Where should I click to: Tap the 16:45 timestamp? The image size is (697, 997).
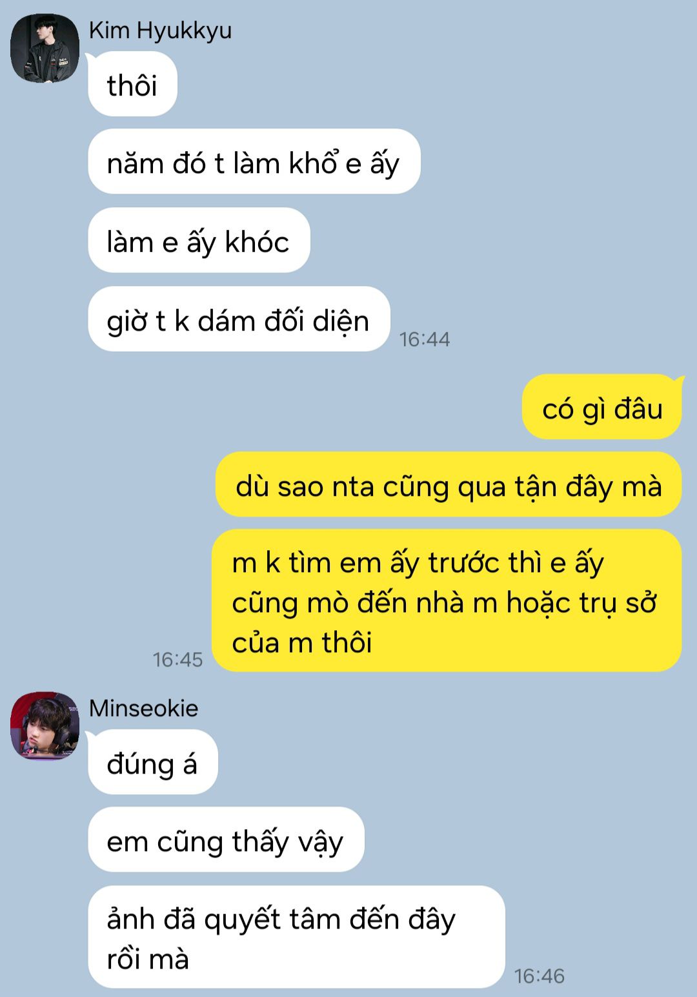177,659
